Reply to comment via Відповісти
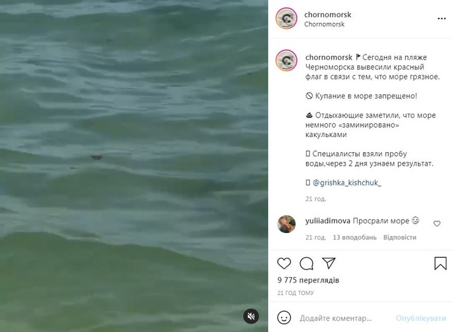The image size is (453, 332). point(400,237)
